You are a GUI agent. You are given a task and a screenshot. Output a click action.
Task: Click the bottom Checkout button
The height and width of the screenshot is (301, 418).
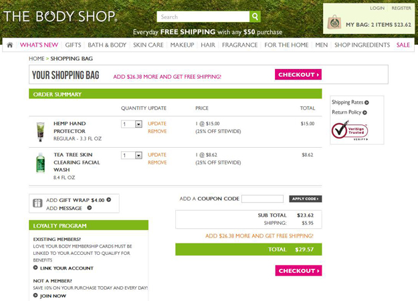298,271
